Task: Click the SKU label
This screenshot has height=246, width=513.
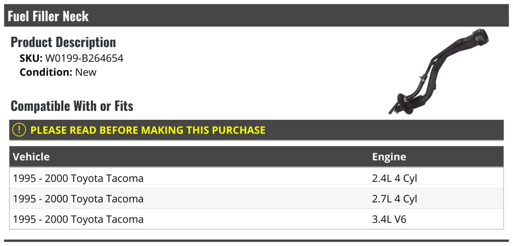Action: click(x=31, y=58)
